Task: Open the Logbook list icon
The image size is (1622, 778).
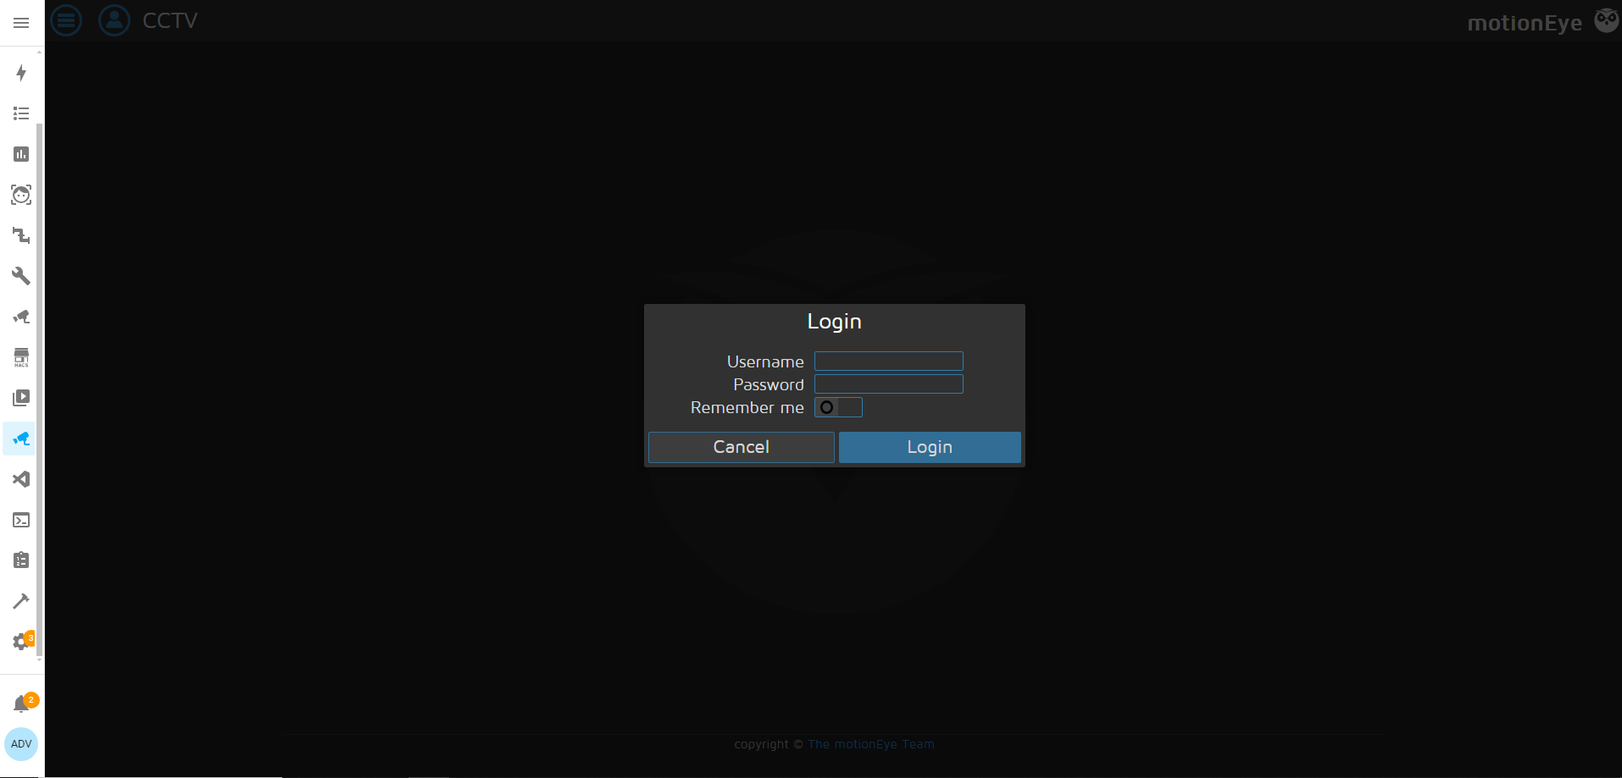Action: [21, 113]
